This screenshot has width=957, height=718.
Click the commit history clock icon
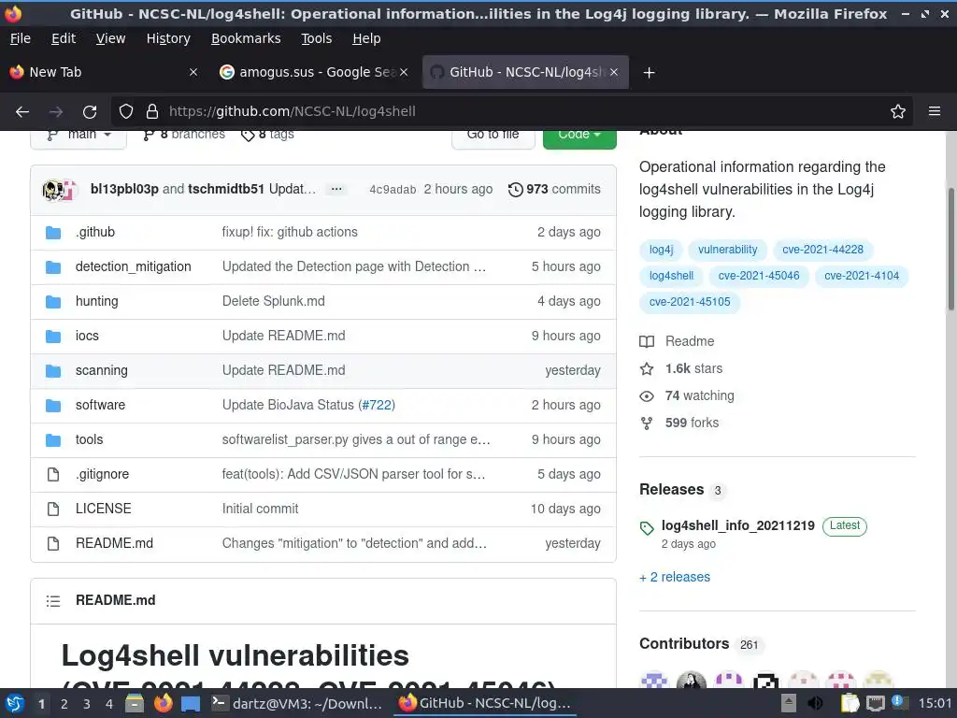click(x=515, y=190)
